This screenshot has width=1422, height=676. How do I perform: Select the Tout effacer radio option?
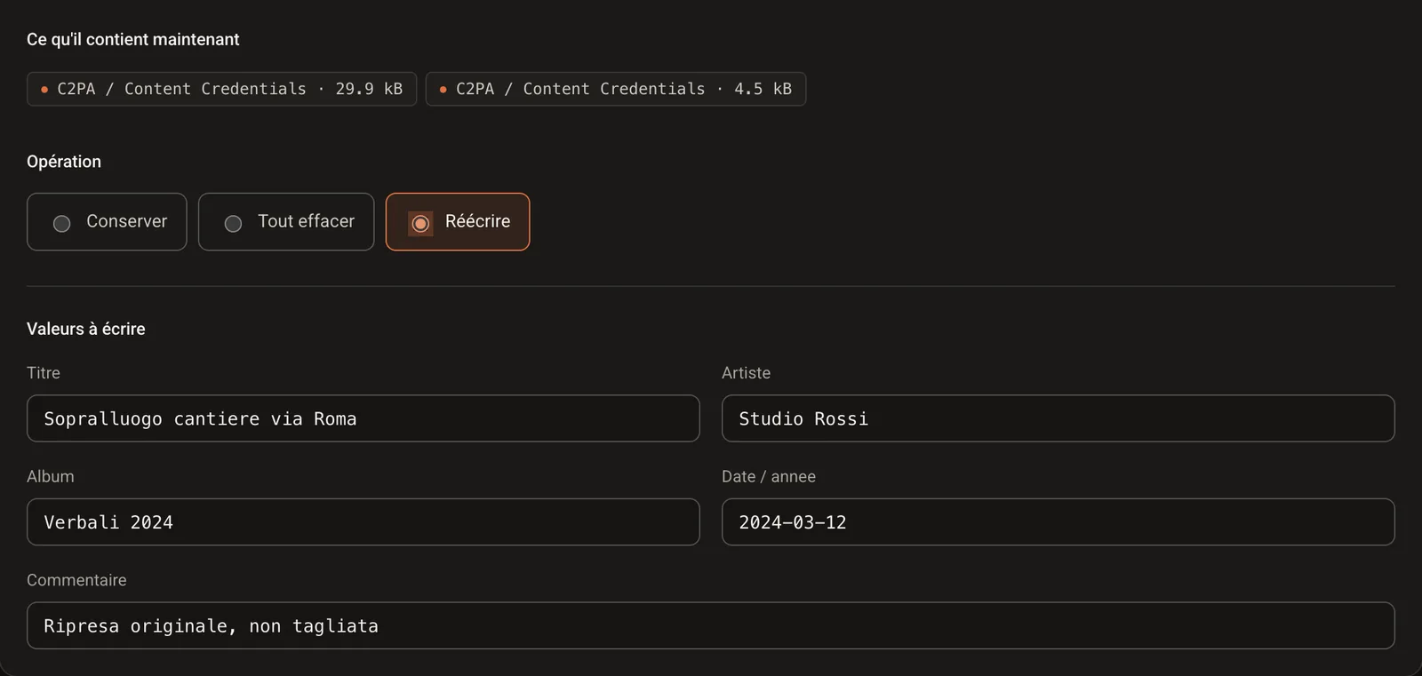286,222
